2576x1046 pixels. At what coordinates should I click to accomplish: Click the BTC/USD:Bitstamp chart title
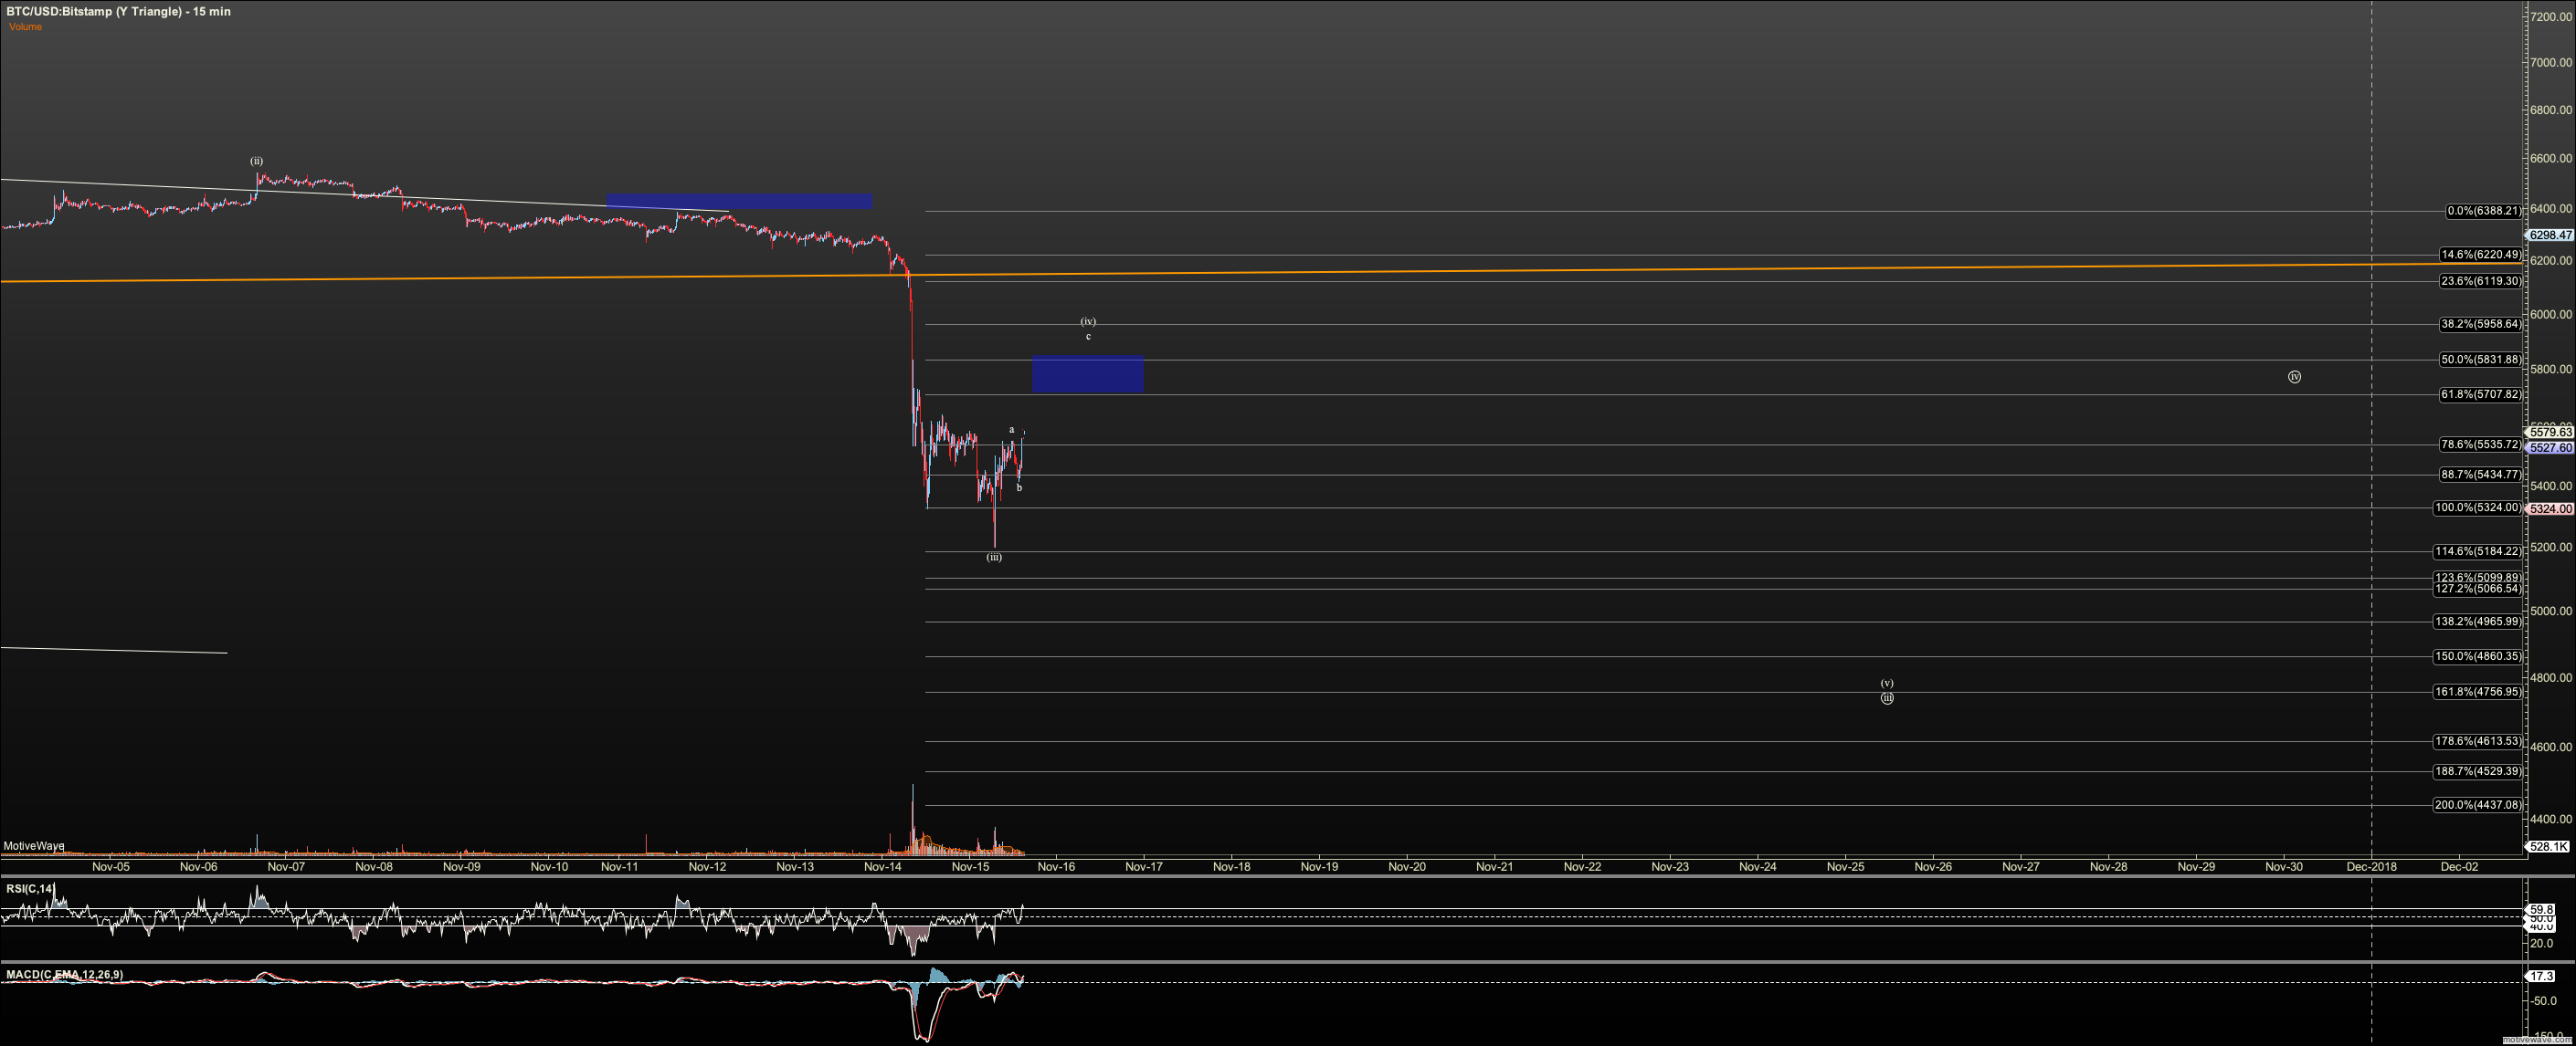point(117,11)
